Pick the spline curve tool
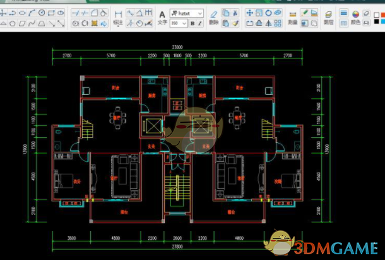The height and width of the screenshot is (260, 385). coord(32,23)
